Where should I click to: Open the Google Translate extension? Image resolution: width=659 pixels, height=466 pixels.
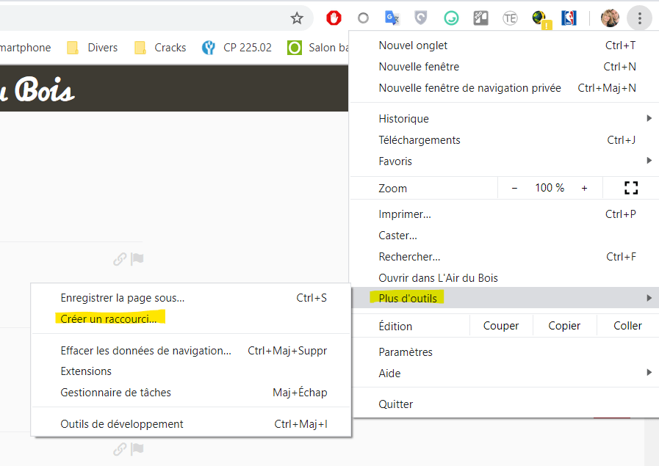tap(392, 18)
